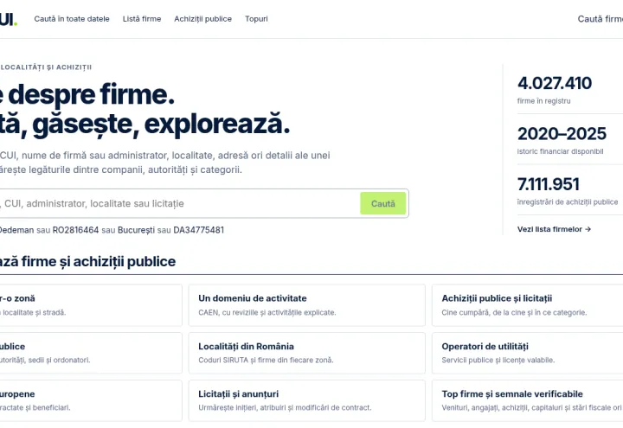
Task: Try the 'DA34775481' search example
Action: [x=199, y=230]
